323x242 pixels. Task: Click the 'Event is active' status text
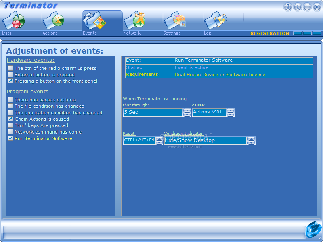(x=191, y=67)
